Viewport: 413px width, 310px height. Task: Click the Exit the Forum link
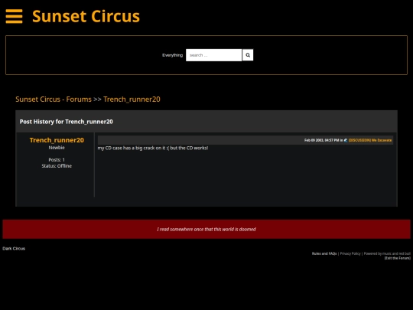[x=398, y=258]
